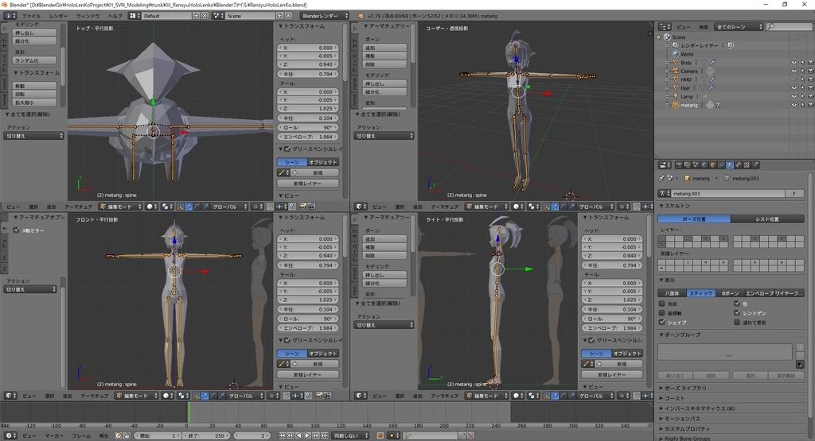Screen dimensions: 815x441
Task: Open the Render properties tab icon
Action: pyautogui.click(x=679, y=165)
